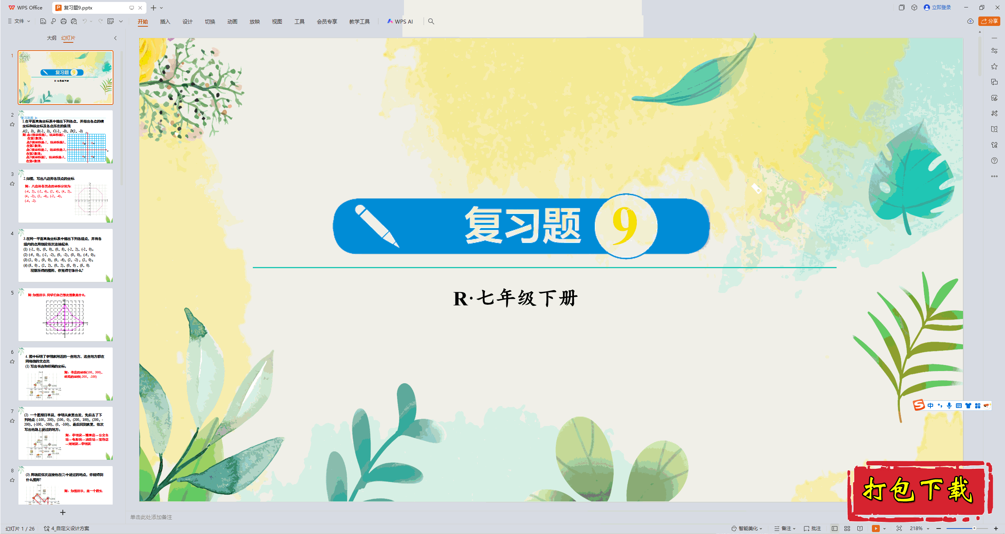1005x534 pixels.
Task: Click the Redo arrow icon
Action: [x=100, y=21]
